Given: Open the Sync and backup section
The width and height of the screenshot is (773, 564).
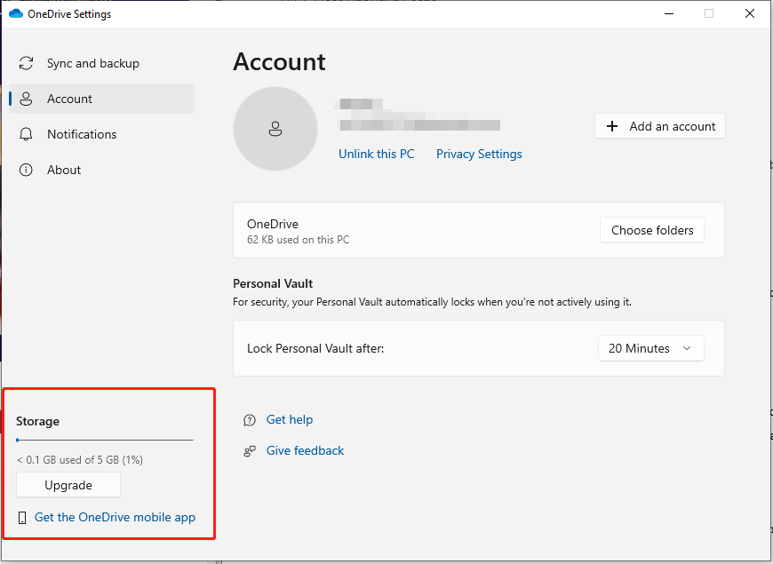Looking at the screenshot, I should click(92, 64).
